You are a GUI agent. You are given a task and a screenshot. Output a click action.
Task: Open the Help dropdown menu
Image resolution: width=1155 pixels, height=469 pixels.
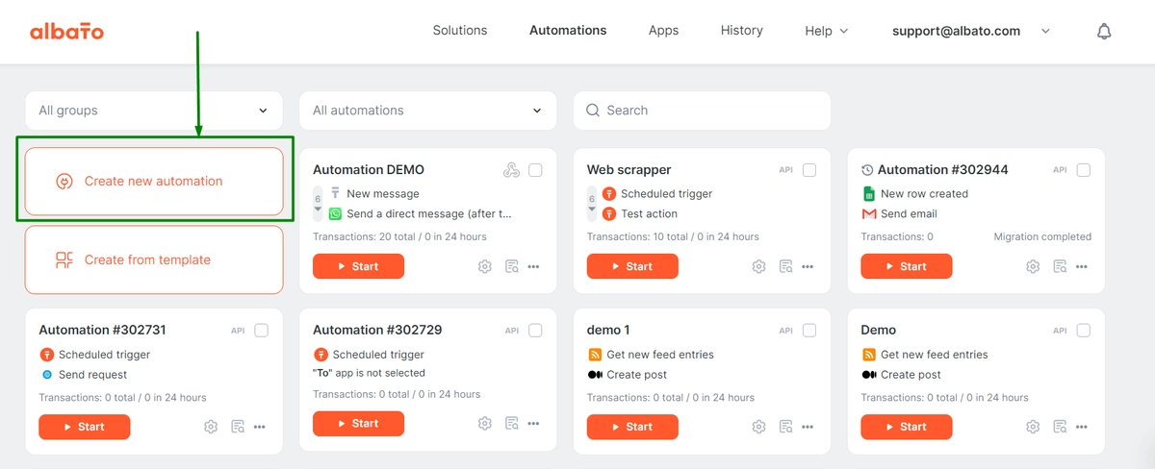click(827, 31)
